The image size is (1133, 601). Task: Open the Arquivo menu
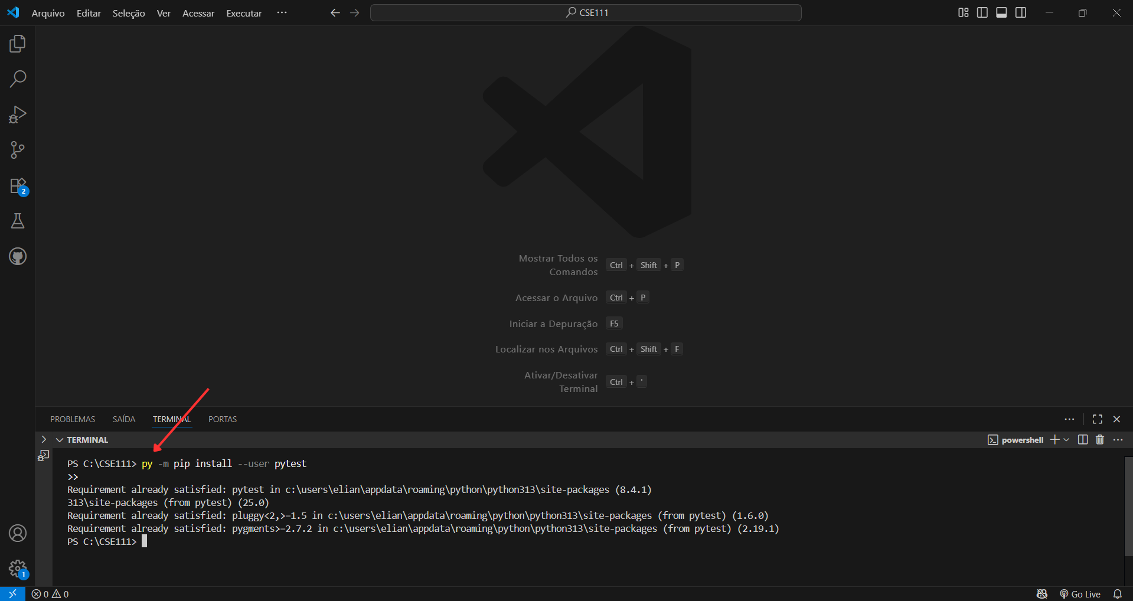point(48,13)
